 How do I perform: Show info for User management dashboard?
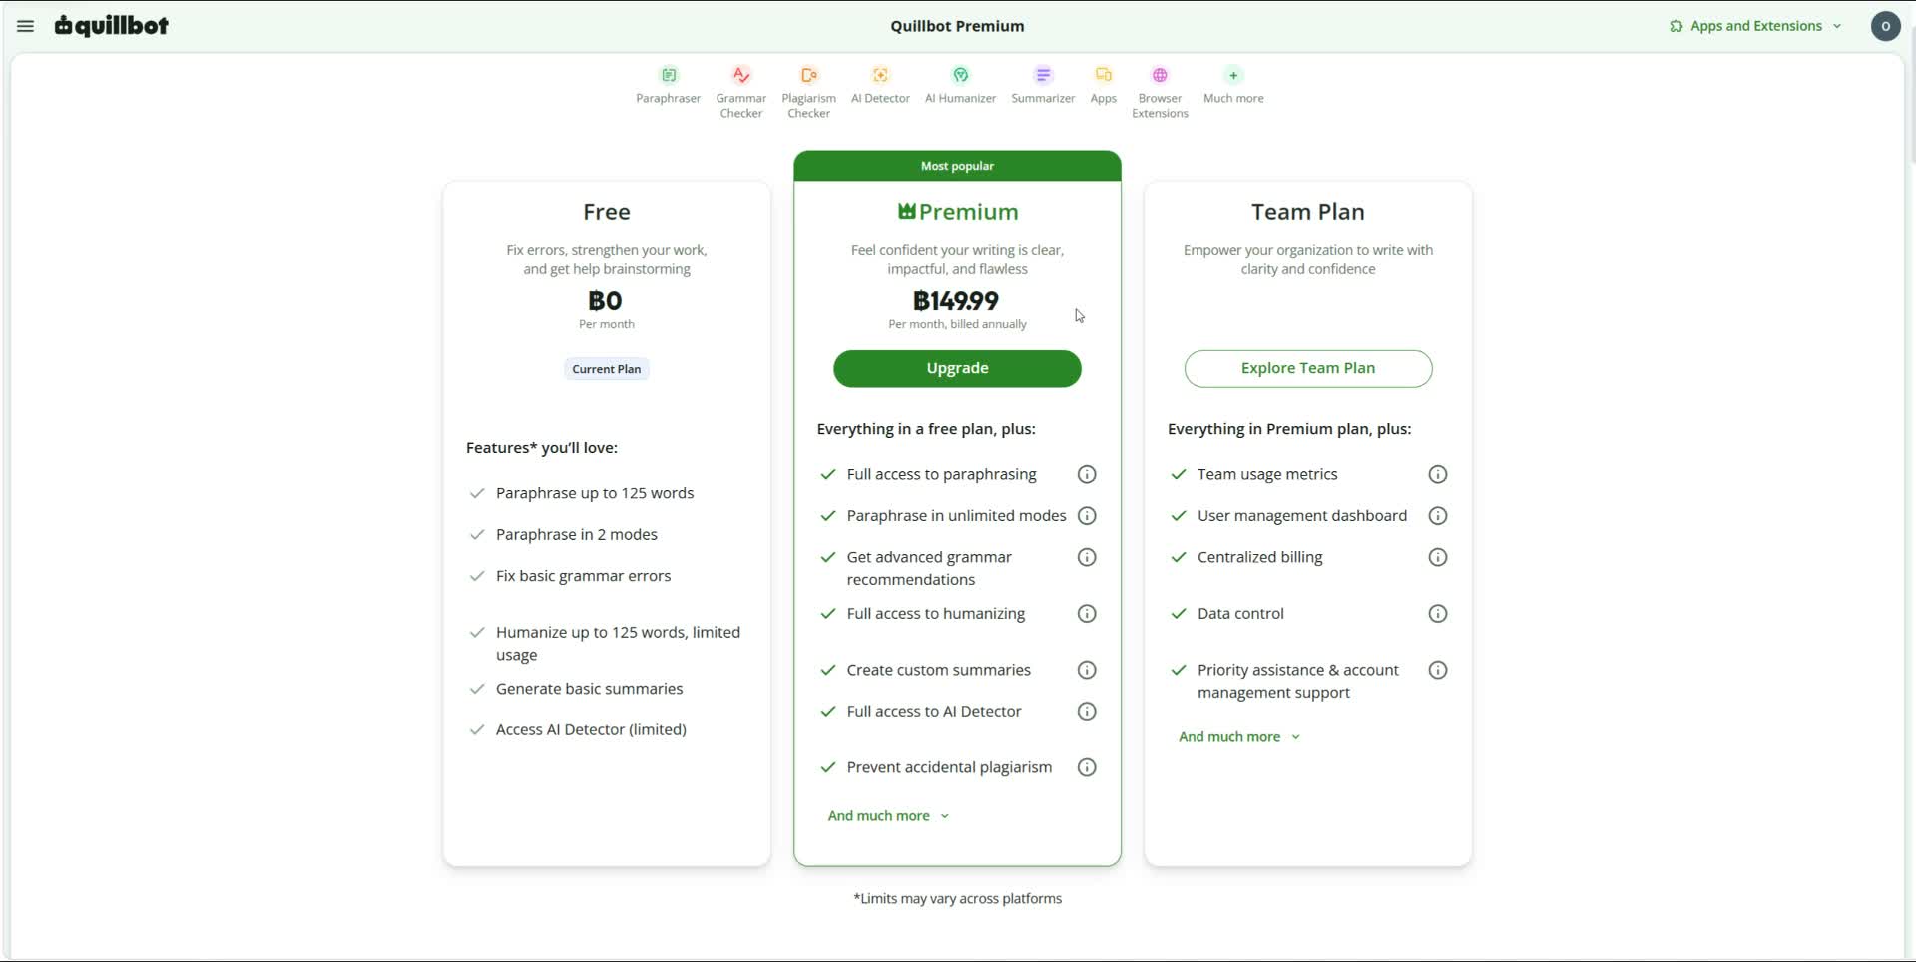[x=1438, y=516]
